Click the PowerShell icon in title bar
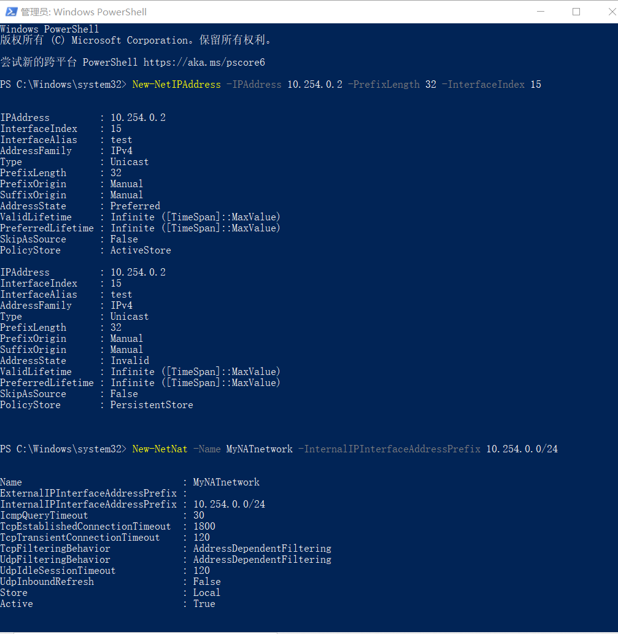The height and width of the screenshot is (634, 618). click(x=10, y=12)
